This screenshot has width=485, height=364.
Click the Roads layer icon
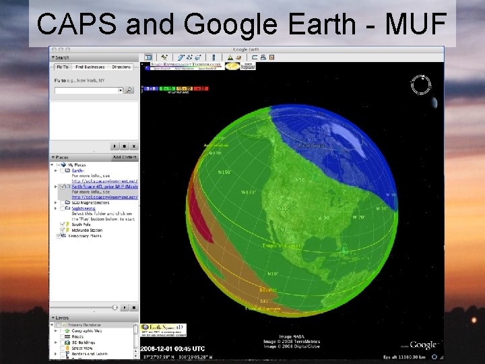pyautogui.click(x=67, y=336)
